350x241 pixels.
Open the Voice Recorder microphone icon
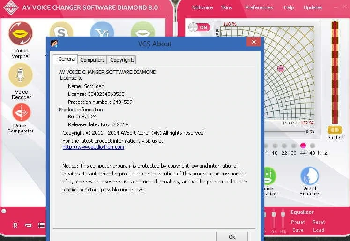[x=21, y=75]
